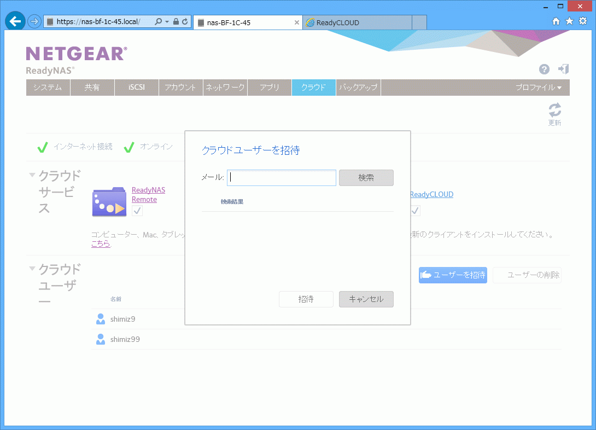Switch to the ReadyCLOUD browser tab
596x430 pixels.
click(355, 22)
